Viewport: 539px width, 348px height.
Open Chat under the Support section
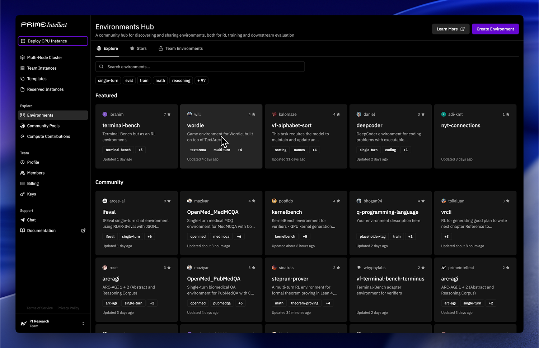click(31, 220)
